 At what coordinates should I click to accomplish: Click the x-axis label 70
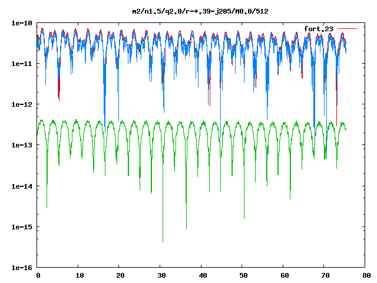pyautogui.click(x=326, y=275)
